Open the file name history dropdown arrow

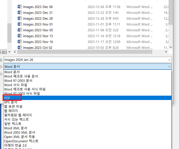(169, 60)
